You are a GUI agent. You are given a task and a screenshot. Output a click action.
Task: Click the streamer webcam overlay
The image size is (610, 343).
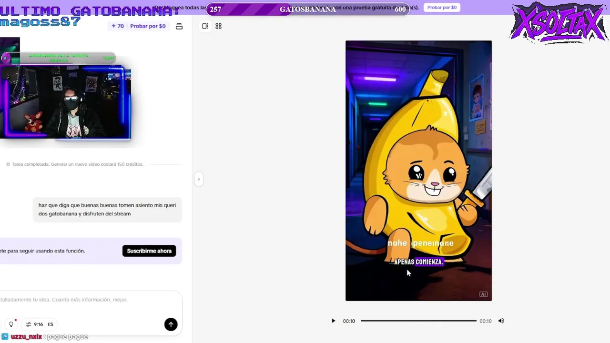click(65, 102)
